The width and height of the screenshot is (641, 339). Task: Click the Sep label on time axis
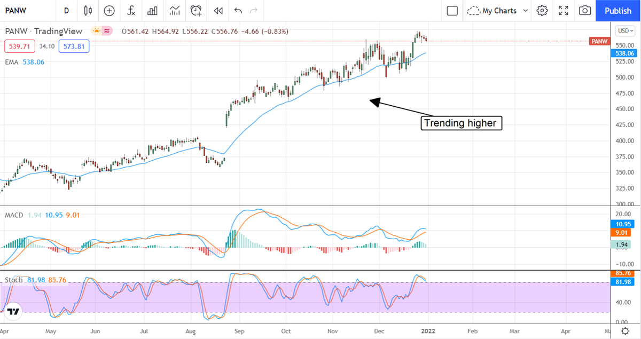[x=239, y=331]
